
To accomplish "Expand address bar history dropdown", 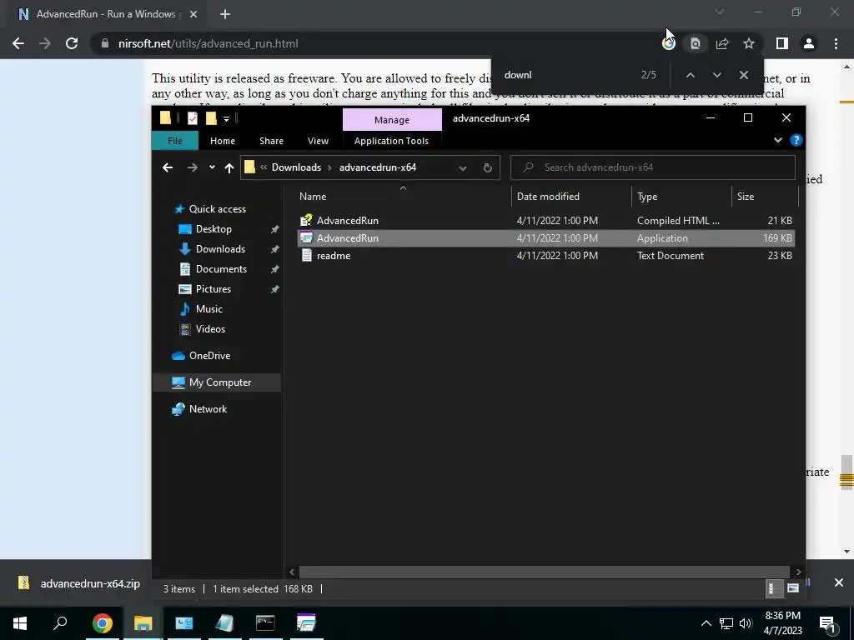I will (462, 167).
